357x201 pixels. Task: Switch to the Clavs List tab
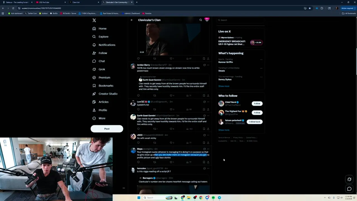coord(84,2)
